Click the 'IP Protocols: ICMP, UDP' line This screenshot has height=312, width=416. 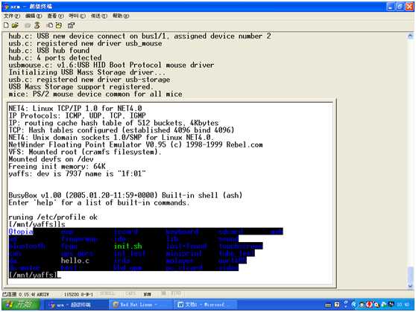coord(78,115)
